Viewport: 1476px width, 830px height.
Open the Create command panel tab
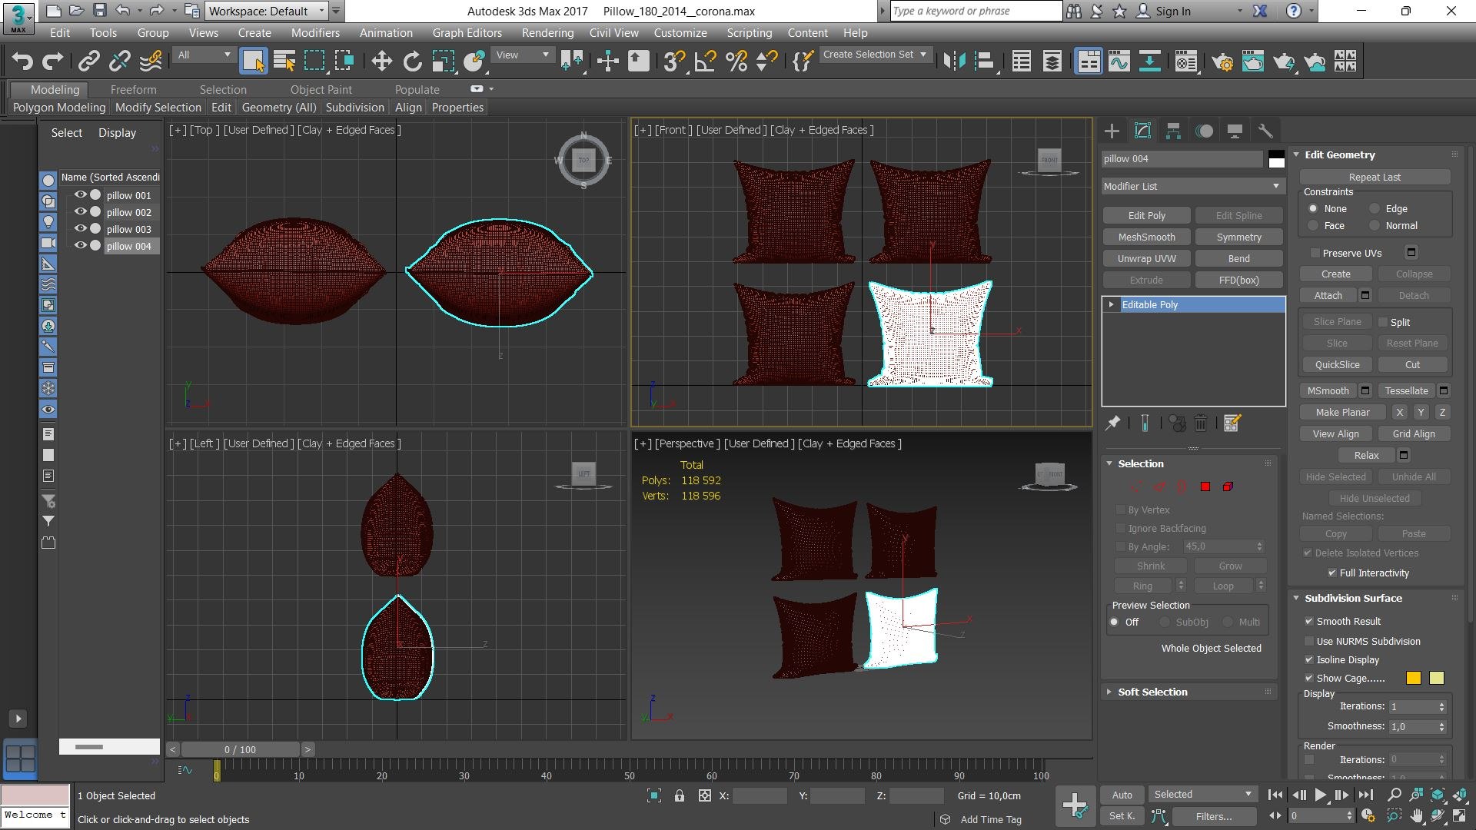(1112, 131)
